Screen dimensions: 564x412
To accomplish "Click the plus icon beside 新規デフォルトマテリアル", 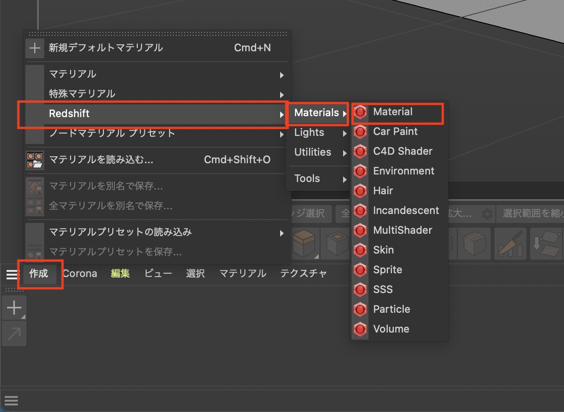I will point(35,48).
